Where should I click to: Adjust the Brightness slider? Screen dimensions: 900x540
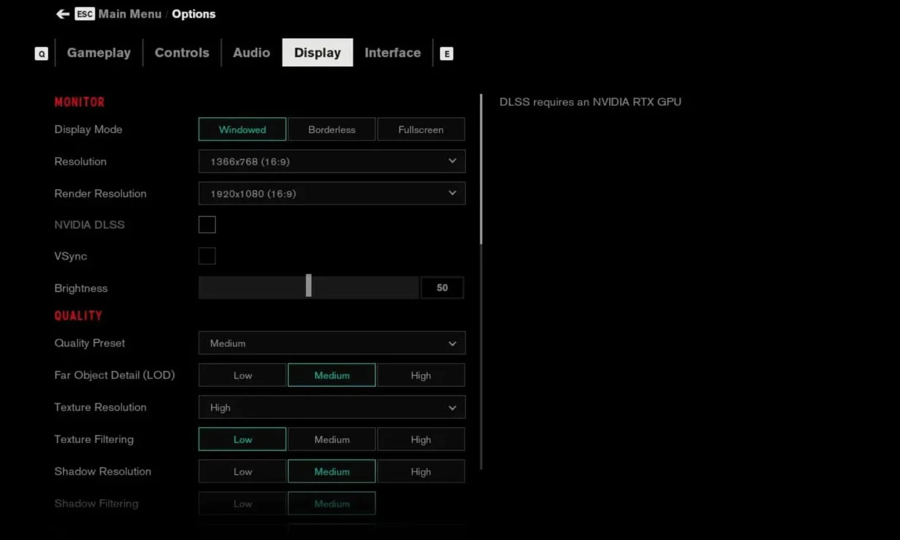point(308,285)
